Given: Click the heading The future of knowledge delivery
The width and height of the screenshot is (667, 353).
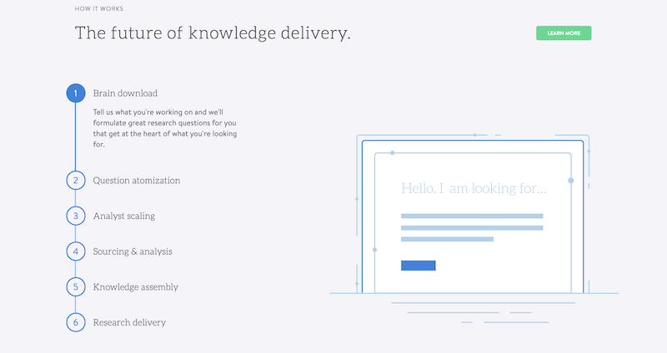Looking at the screenshot, I should 213,33.
